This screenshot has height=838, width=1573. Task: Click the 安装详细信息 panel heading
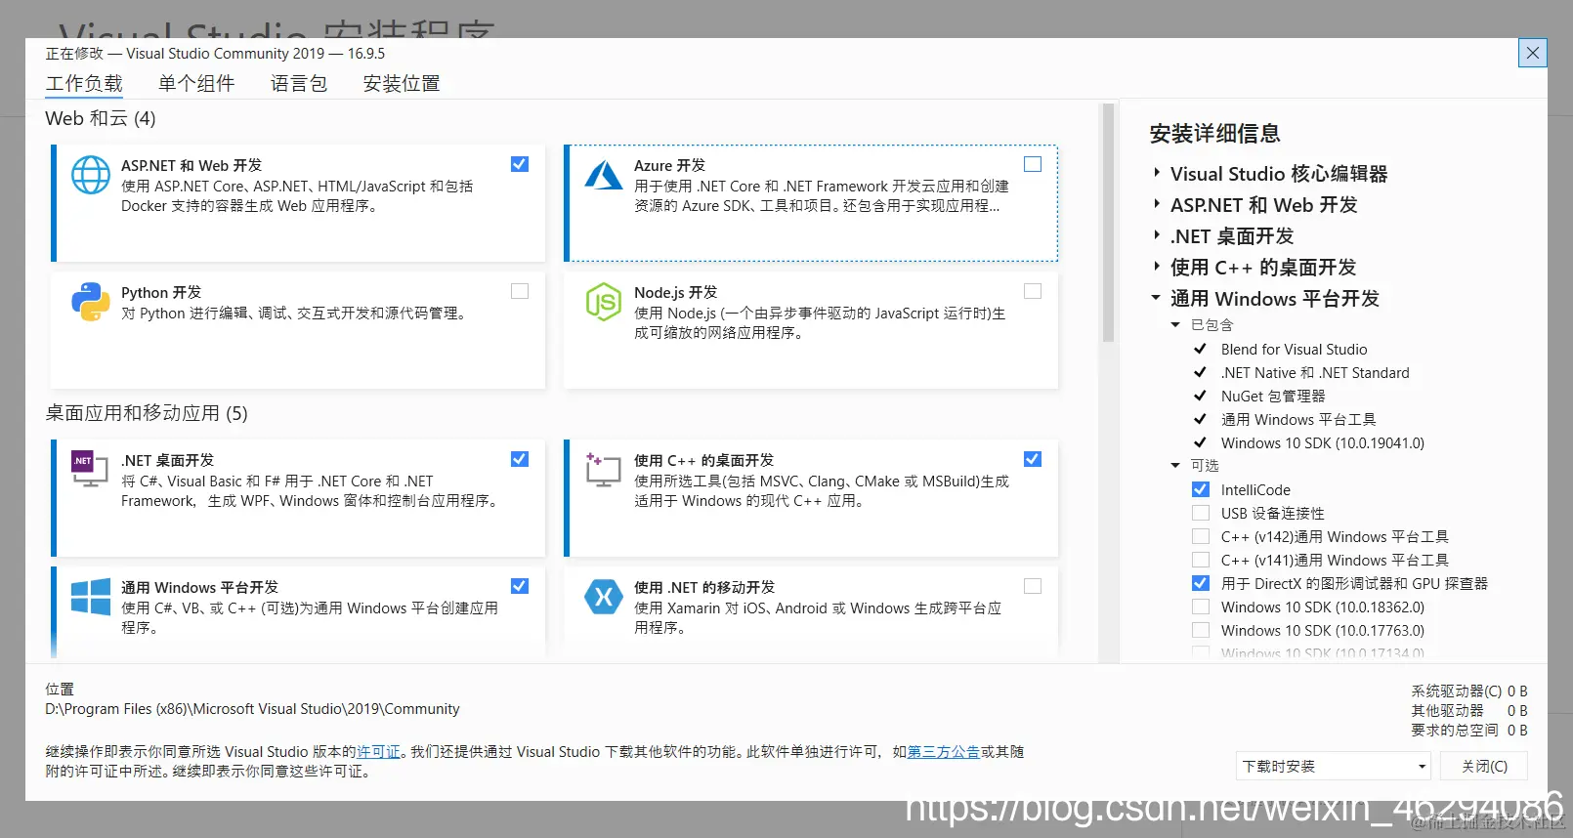click(x=1214, y=133)
